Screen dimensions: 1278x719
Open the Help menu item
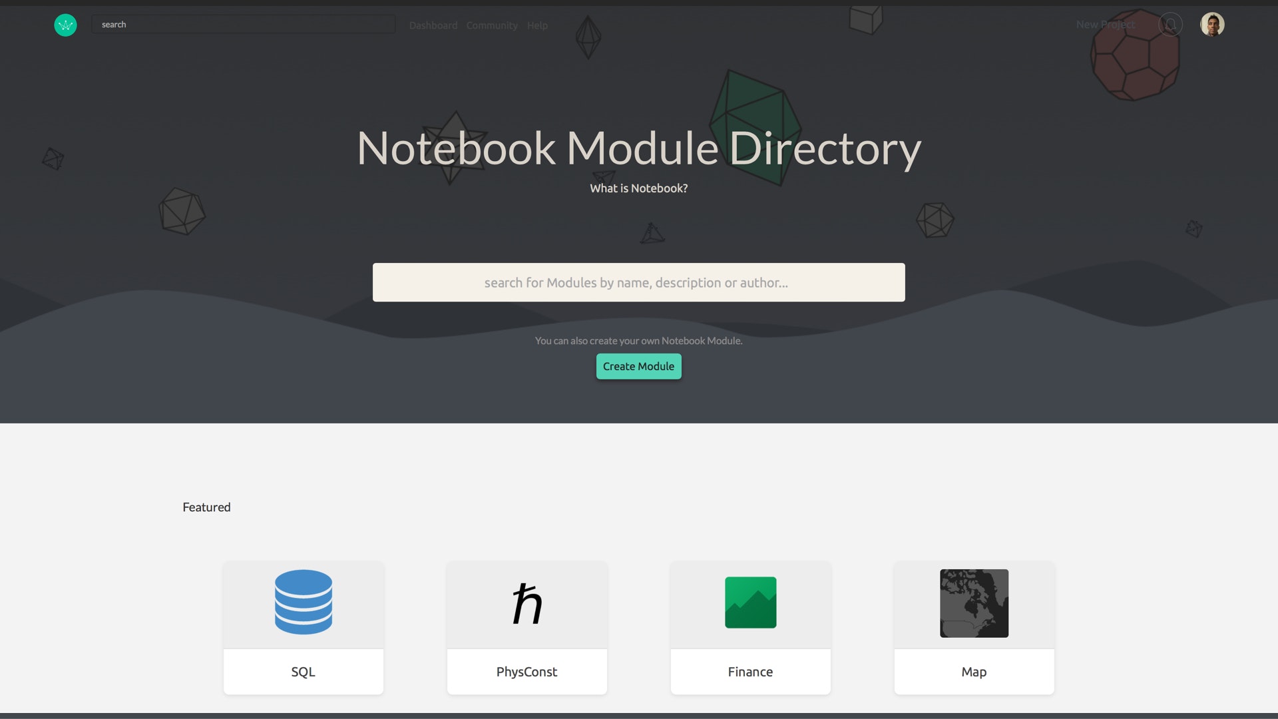click(x=537, y=25)
